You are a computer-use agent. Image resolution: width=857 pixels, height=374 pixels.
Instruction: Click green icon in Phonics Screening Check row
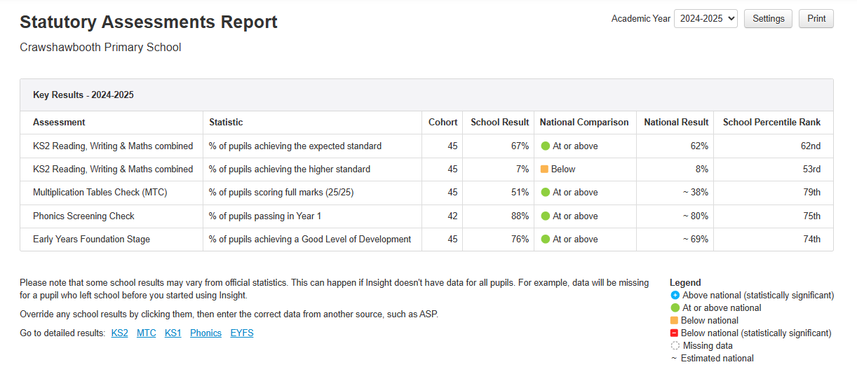tap(545, 216)
